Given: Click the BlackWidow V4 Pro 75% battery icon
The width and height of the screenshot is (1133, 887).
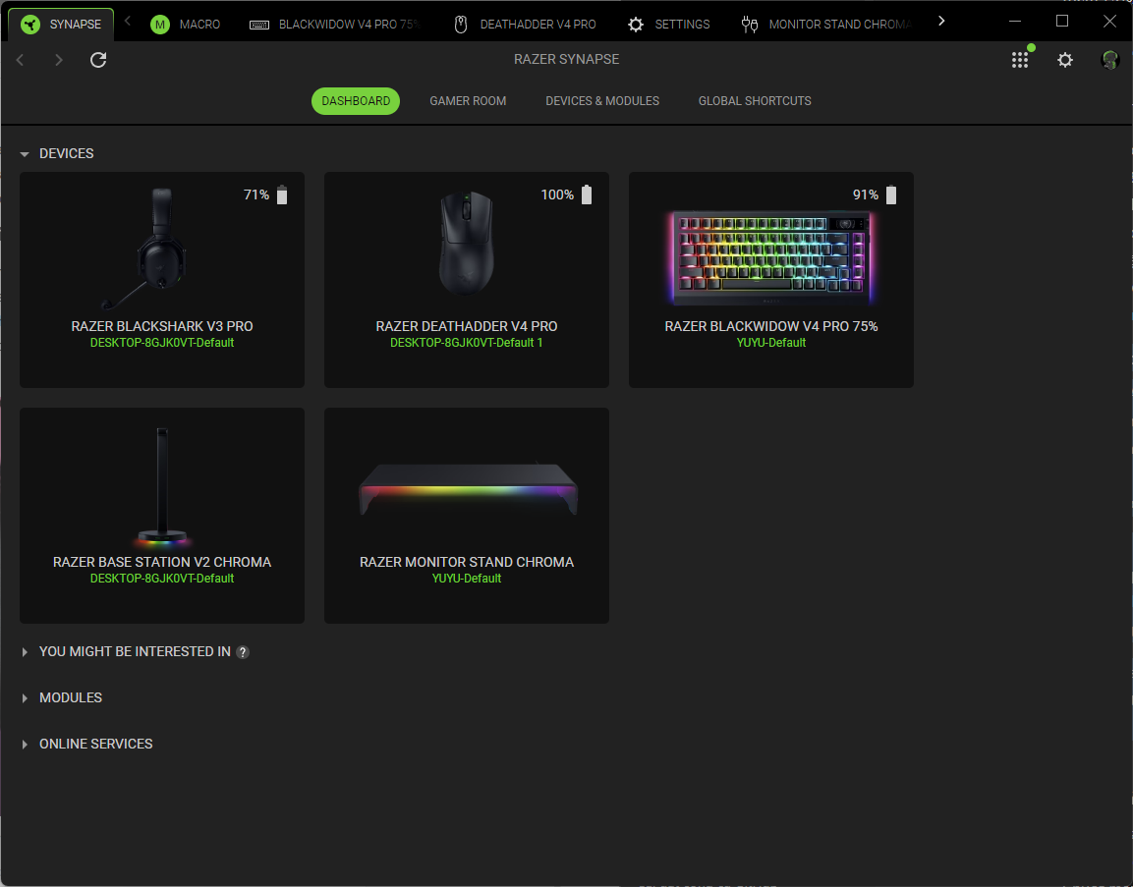Looking at the screenshot, I should click(x=891, y=195).
